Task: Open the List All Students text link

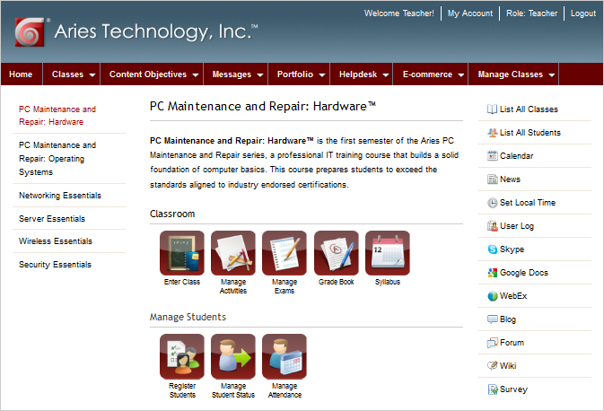Action: pos(530,133)
